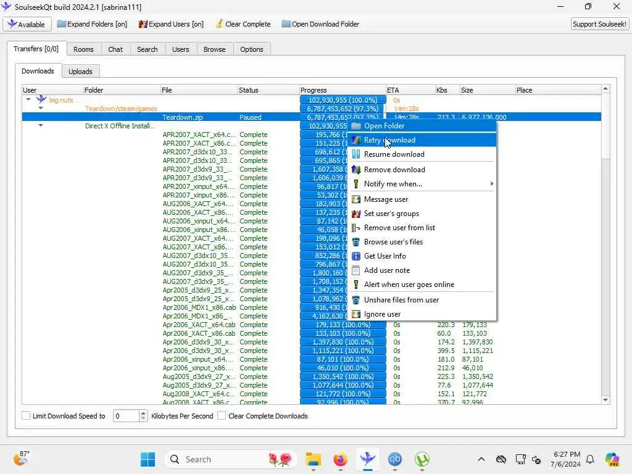This screenshot has width=632, height=474.
Task: Click the Alert when user goes online icon
Action: pos(356,285)
